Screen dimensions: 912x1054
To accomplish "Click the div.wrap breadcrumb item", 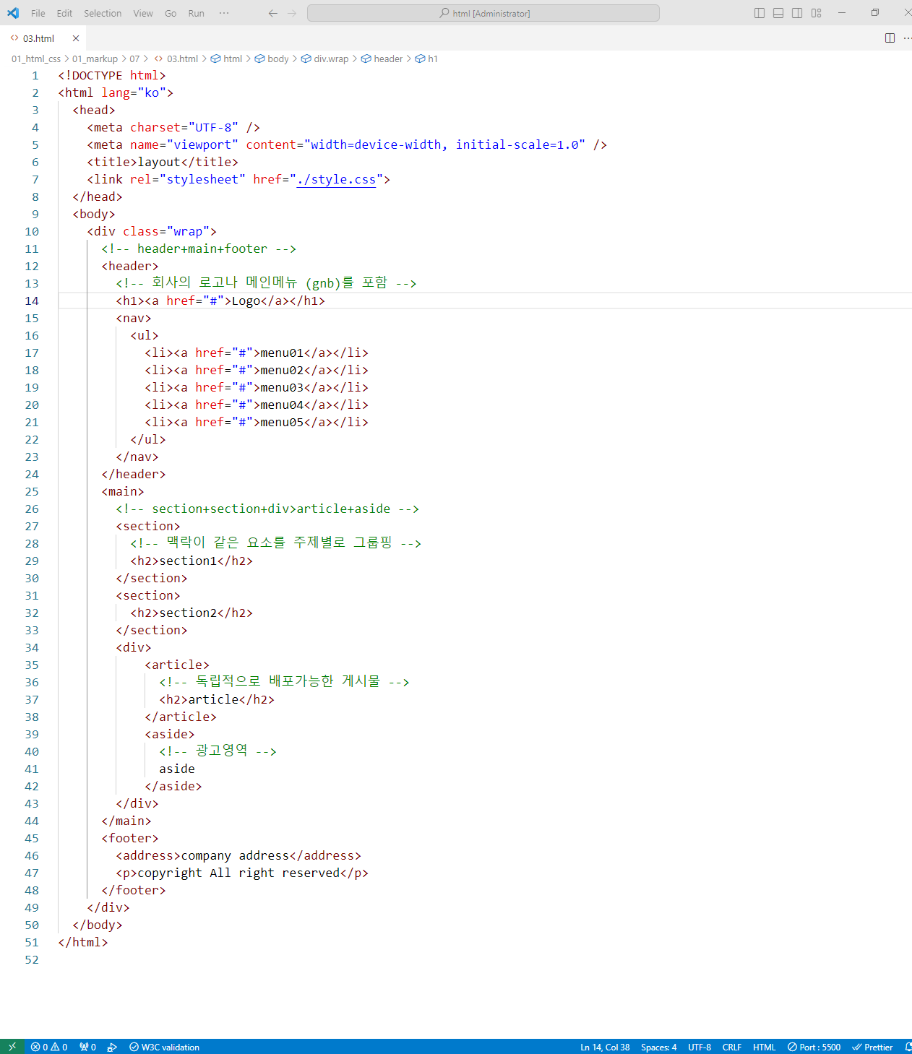I will [x=330, y=59].
